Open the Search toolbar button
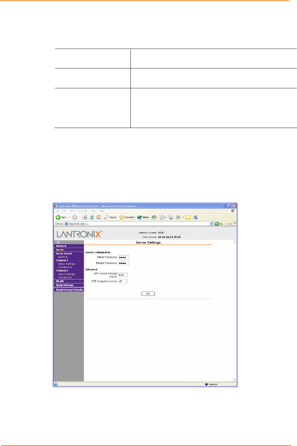This screenshot has width=297, height=446. pyautogui.click(x=110, y=217)
